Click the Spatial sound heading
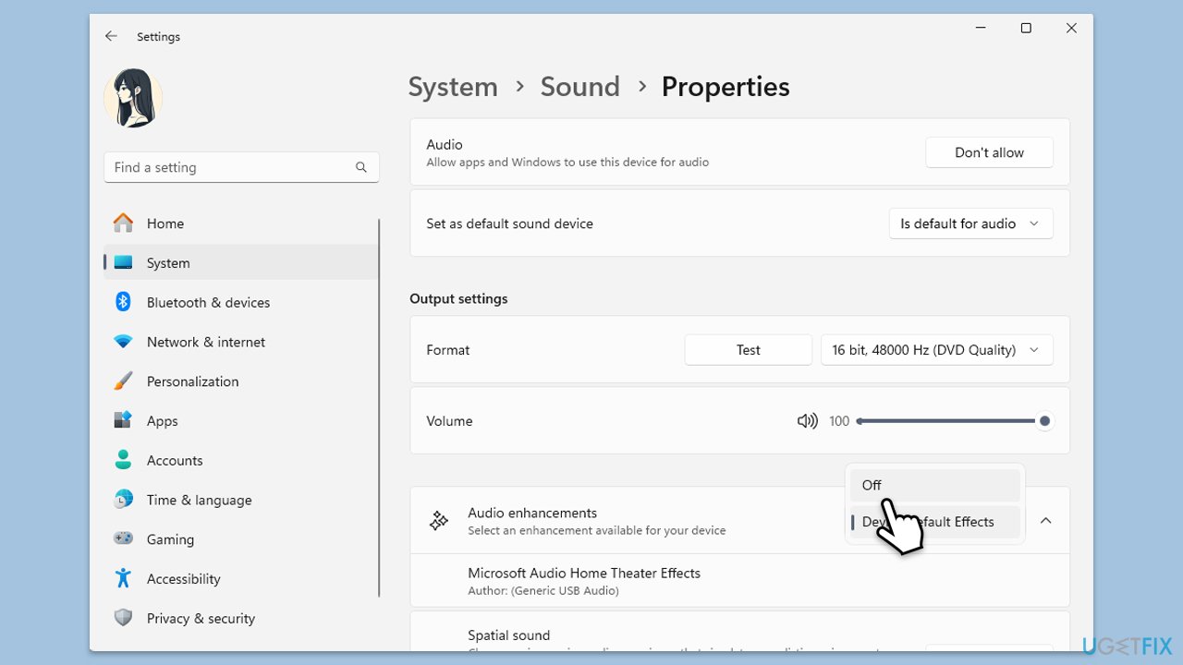 click(508, 635)
